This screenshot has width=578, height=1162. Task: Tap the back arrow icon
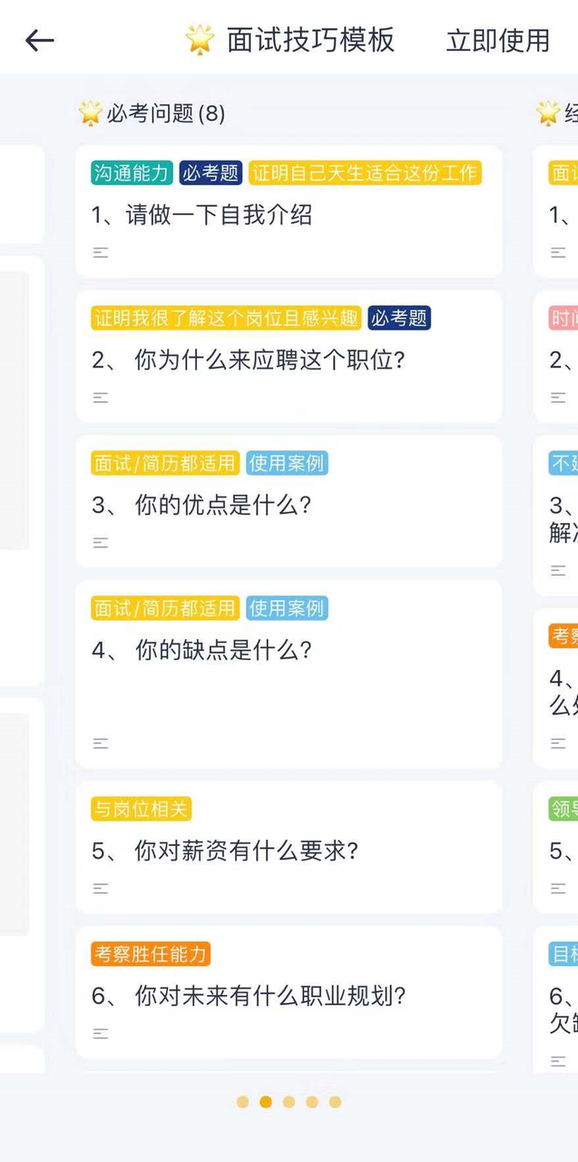(x=39, y=40)
